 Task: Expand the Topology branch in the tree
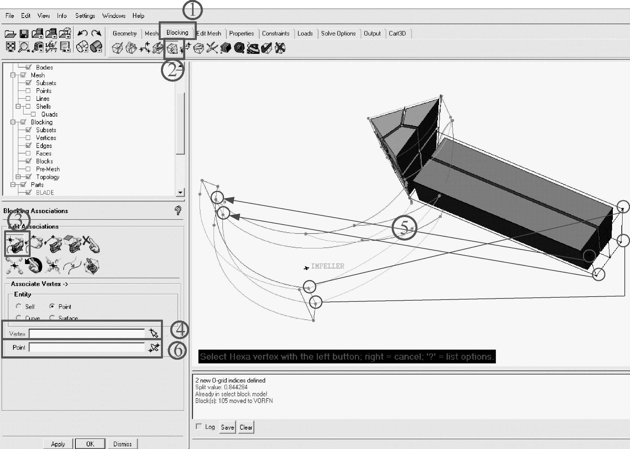18,177
